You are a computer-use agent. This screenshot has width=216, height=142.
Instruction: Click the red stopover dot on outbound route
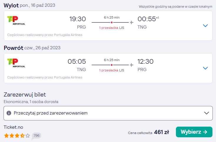point(112,22)
